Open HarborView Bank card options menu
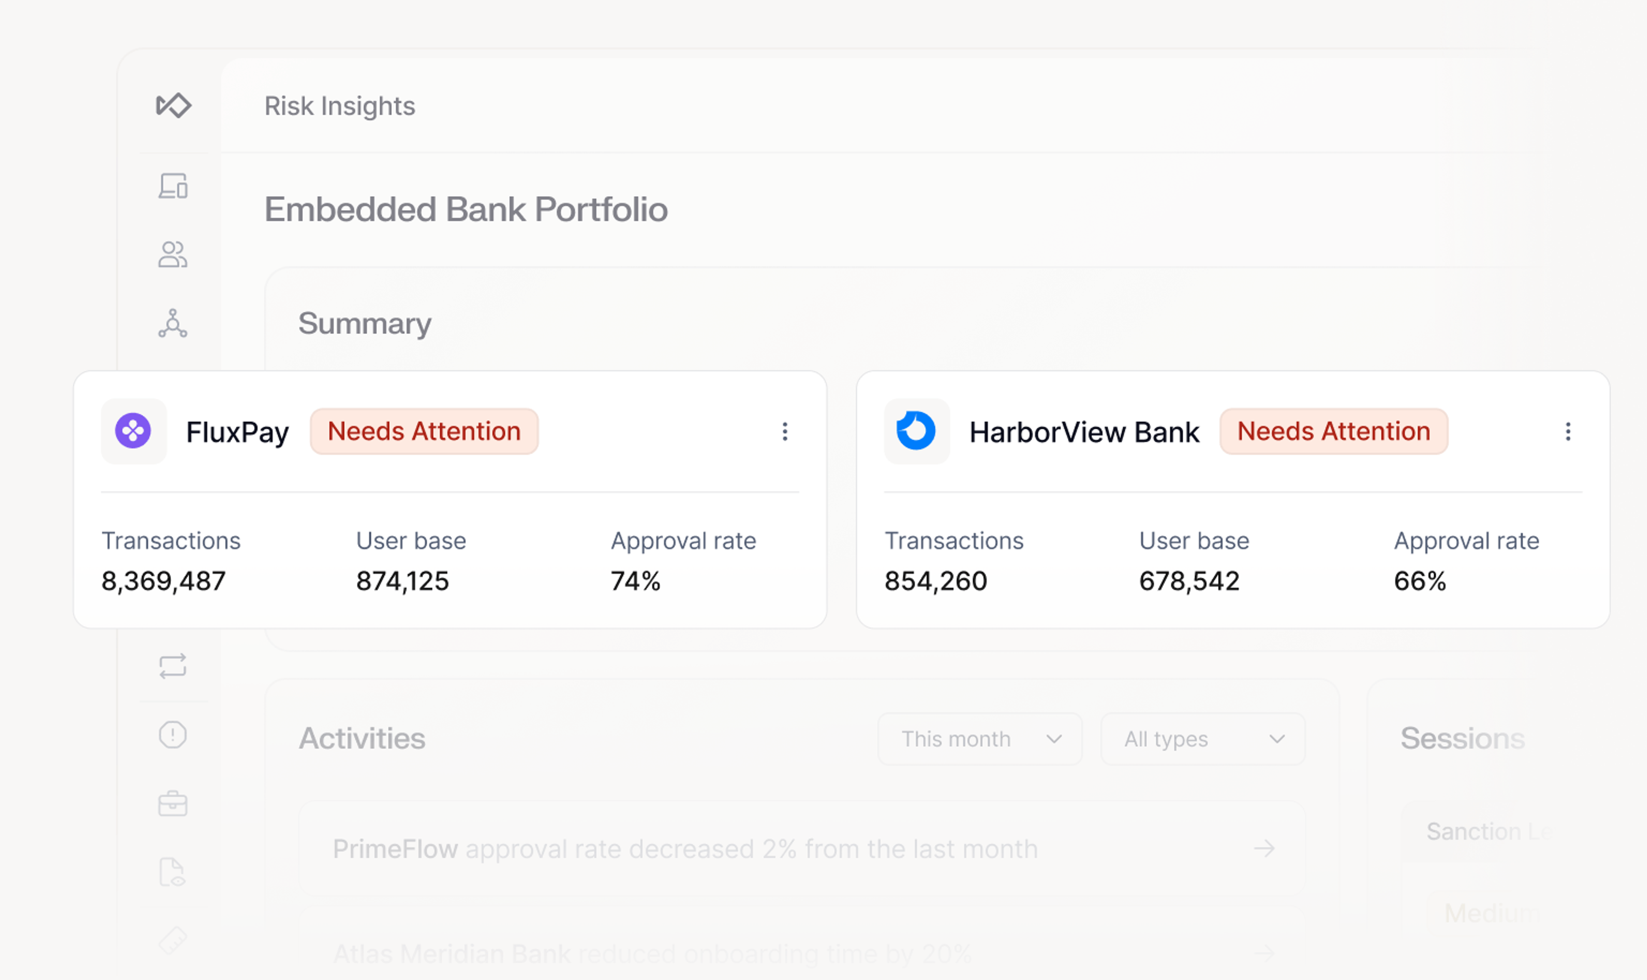This screenshot has width=1647, height=980. point(1568,432)
